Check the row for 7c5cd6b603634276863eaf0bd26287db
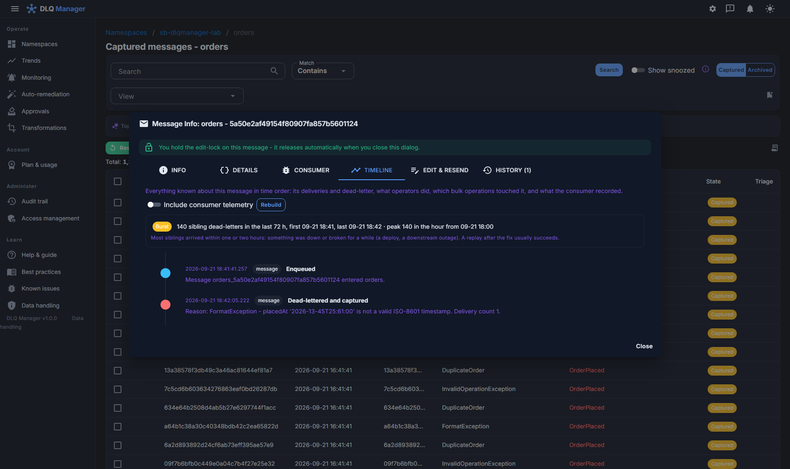 click(118, 389)
